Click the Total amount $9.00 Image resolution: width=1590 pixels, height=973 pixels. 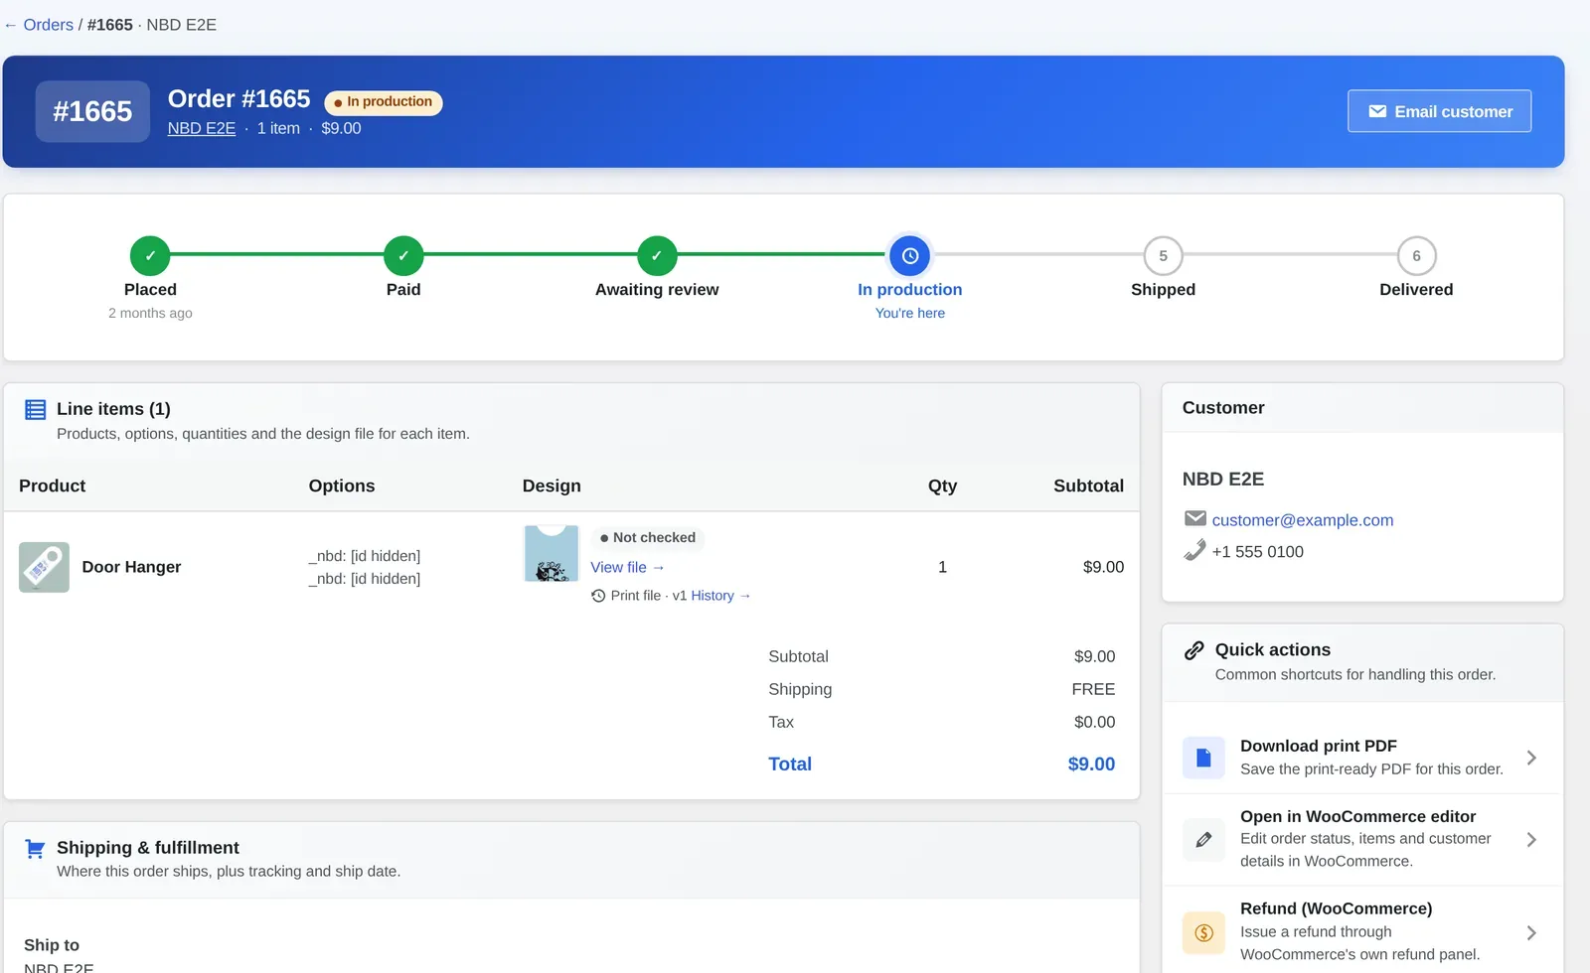coord(1091,764)
